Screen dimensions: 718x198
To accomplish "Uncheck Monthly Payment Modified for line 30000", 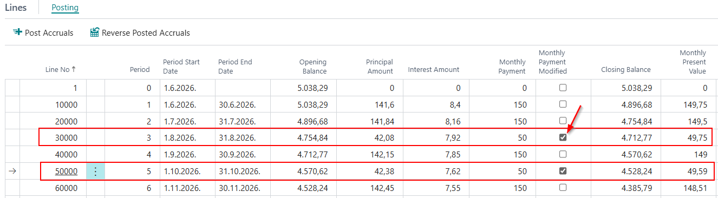I will click(x=563, y=137).
